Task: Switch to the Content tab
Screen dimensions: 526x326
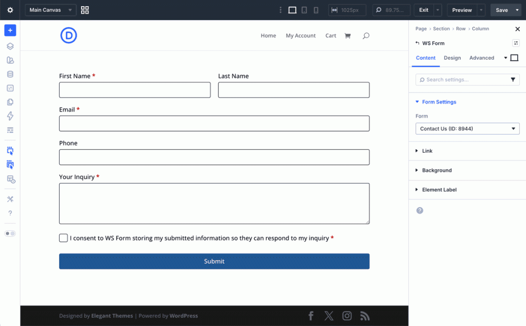Action: 425,58
